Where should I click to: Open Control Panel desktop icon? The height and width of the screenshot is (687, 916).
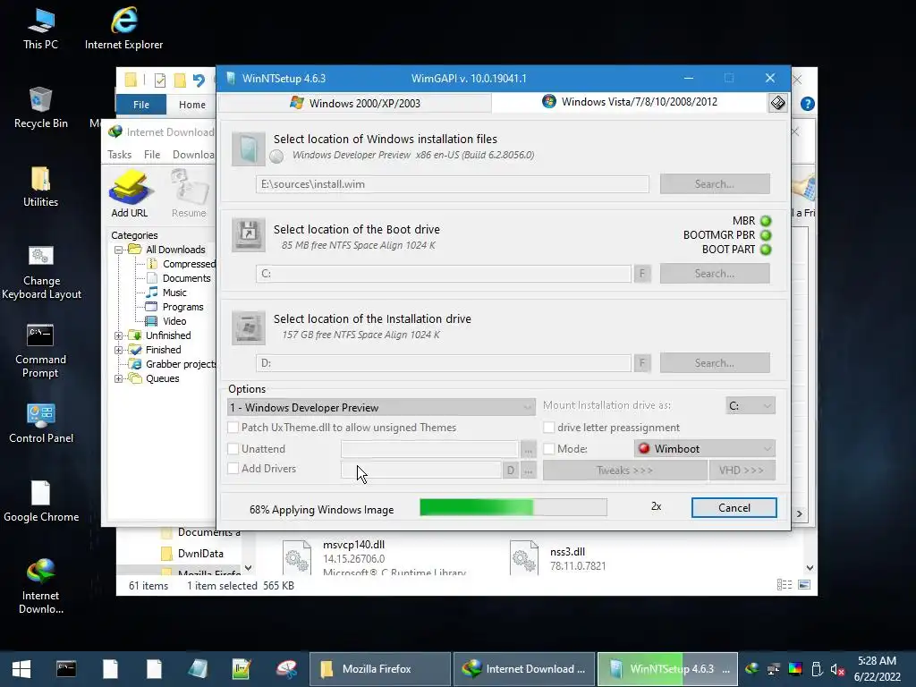[x=41, y=423]
